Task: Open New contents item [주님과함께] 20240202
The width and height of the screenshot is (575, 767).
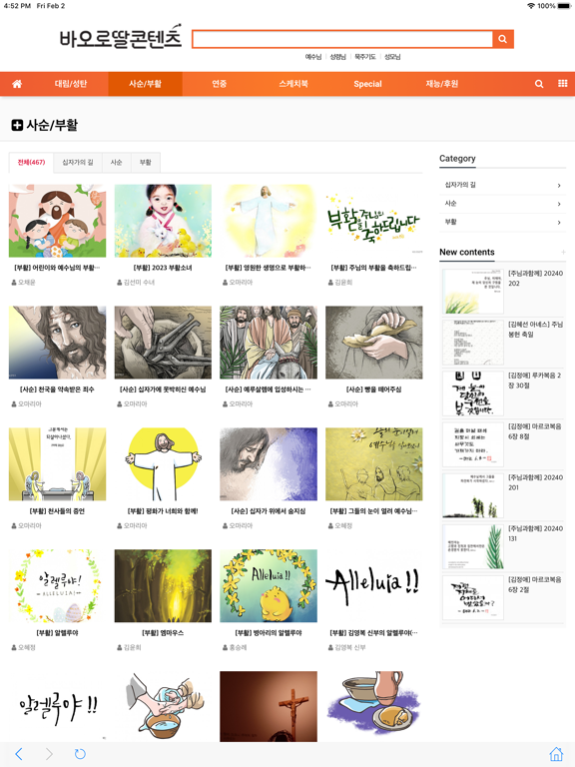Action: tap(503, 292)
